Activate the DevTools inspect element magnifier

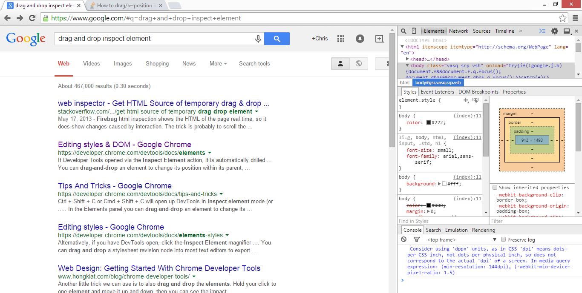click(403, 31)
